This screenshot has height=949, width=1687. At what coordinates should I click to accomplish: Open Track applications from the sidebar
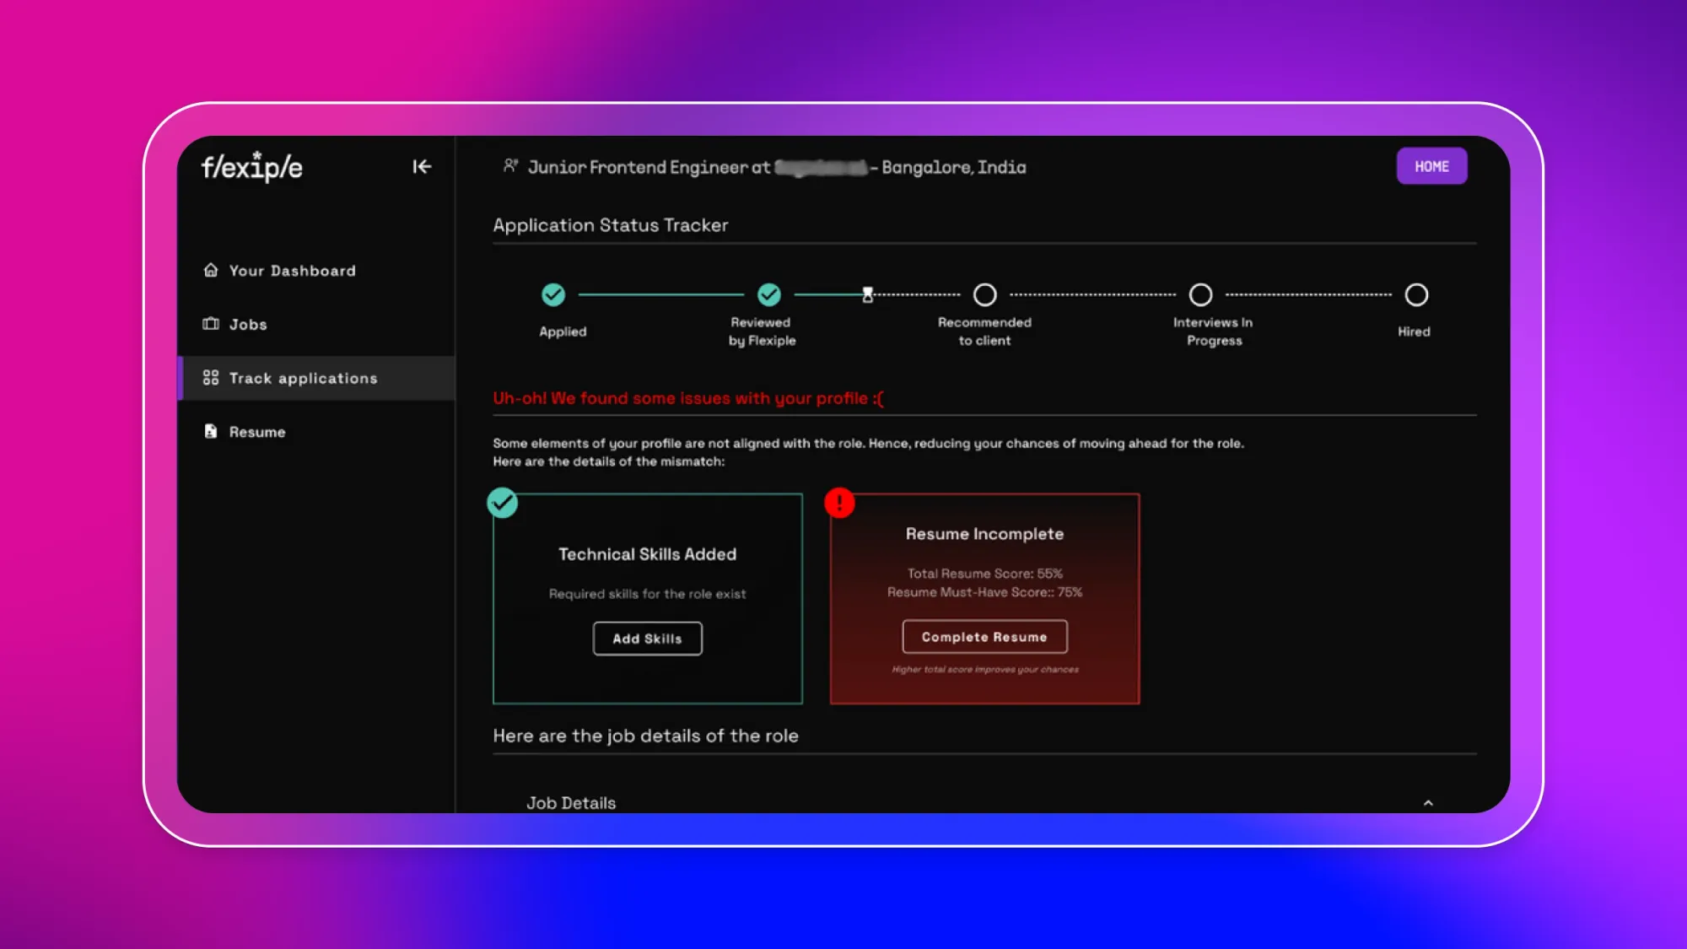[302, 378]
